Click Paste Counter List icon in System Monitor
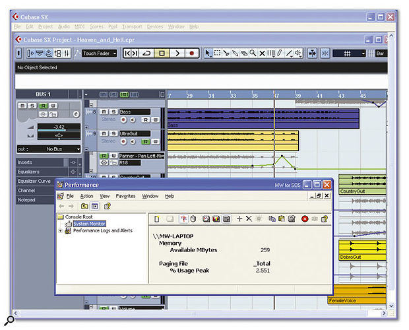Image resolution: width=409 pixels, height=330 pixels. [x=282, y=219]
